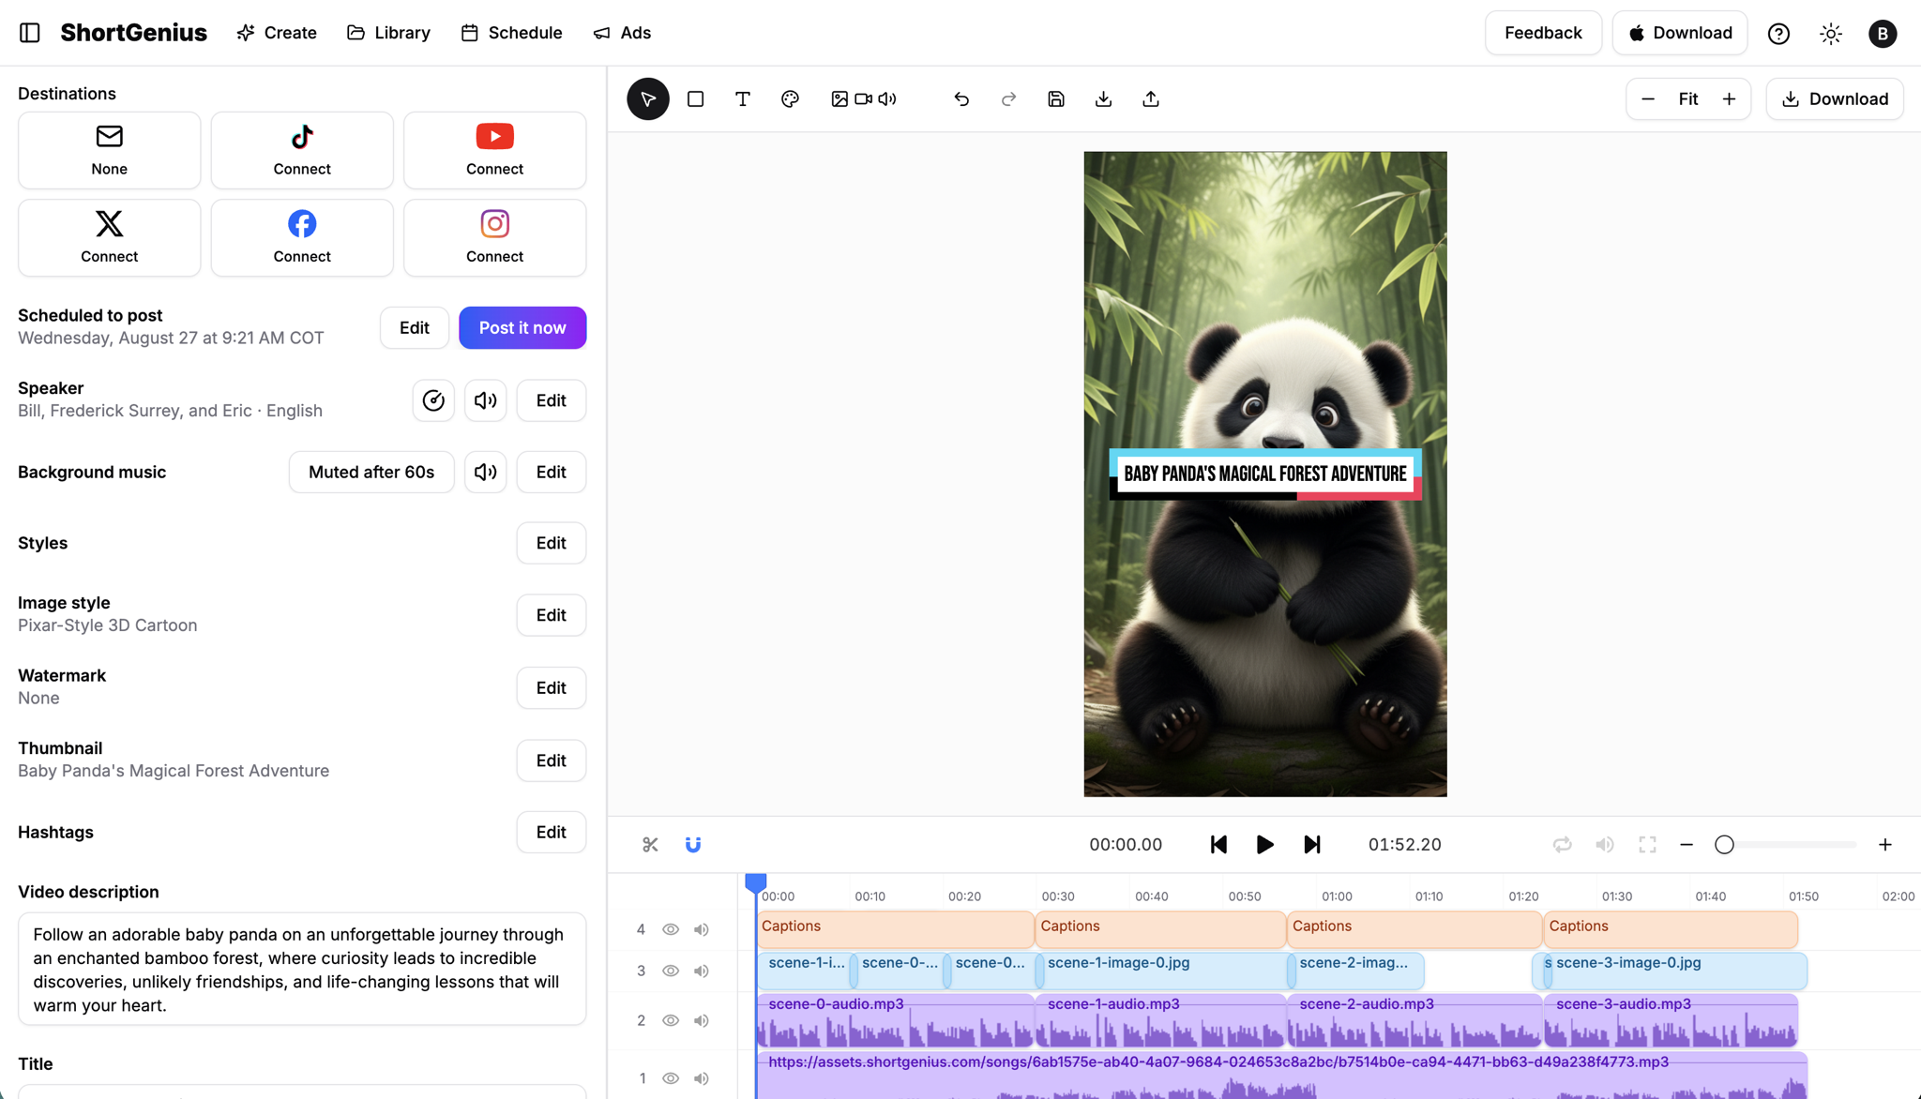
Task: Mute track 2 audio
Action: tap(701, 1021)
